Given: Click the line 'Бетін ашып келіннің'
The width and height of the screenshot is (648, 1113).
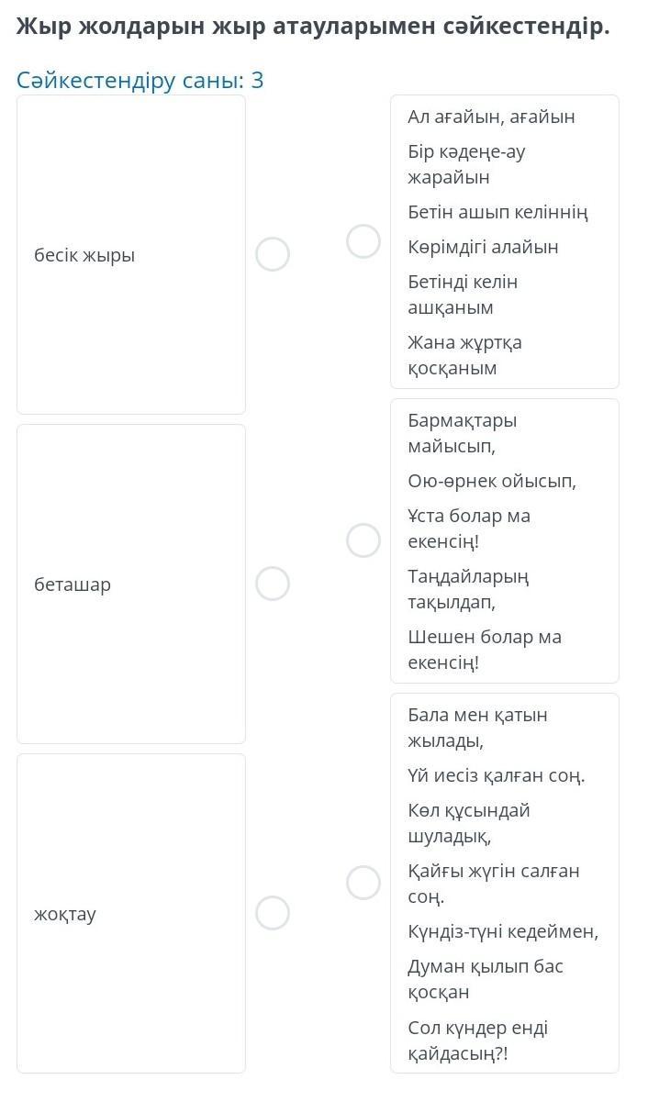Looking at the screenshot, I should coord(497,212).
